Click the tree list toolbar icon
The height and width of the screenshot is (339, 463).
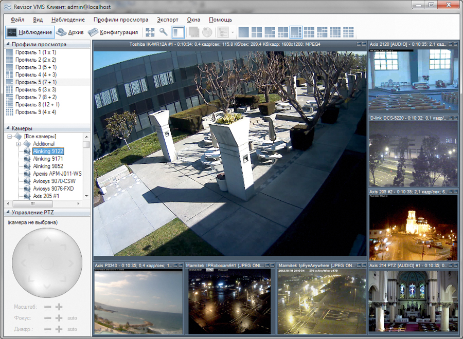223,32
